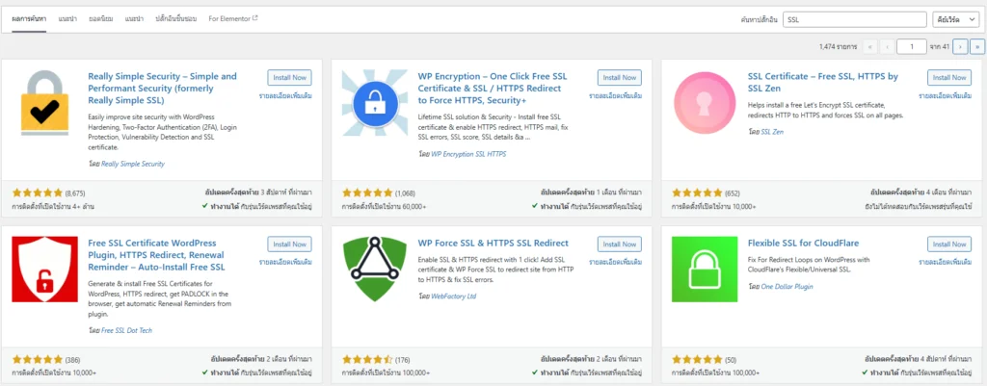Open the SSL Certificate by SSL Zen title
The height and width of the screenshot is (386, 987).
pyautogui.click(x=823, y=82)
